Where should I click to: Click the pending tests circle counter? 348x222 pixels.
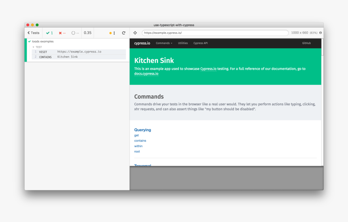point(75,33)
